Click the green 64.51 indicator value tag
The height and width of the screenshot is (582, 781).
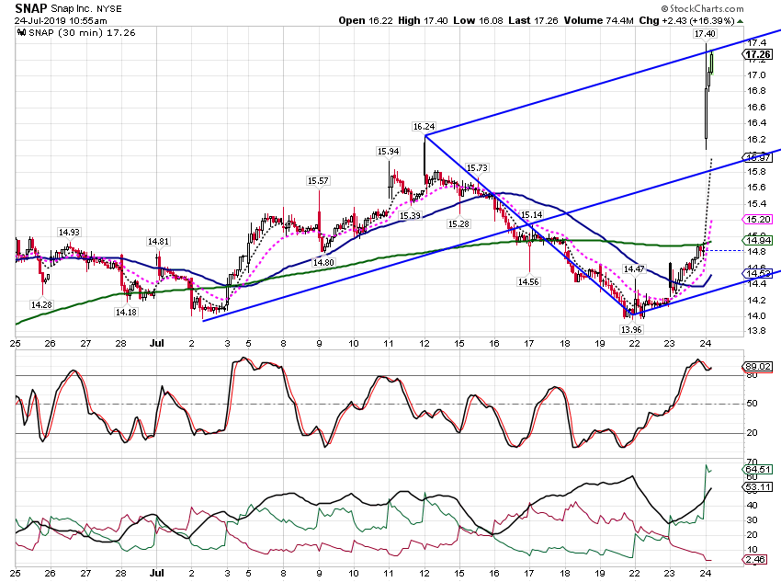pos(758,470)
